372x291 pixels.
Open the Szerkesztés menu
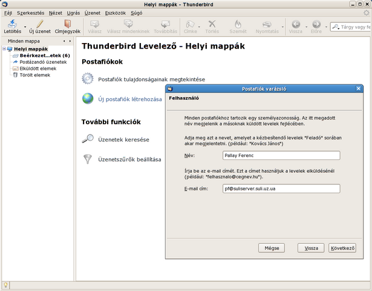pos(30,12)
